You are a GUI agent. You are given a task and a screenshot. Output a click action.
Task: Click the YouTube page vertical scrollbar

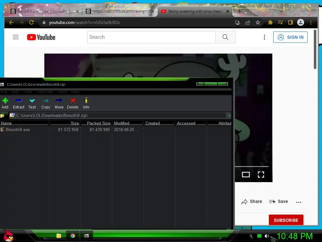pos(315,49)
